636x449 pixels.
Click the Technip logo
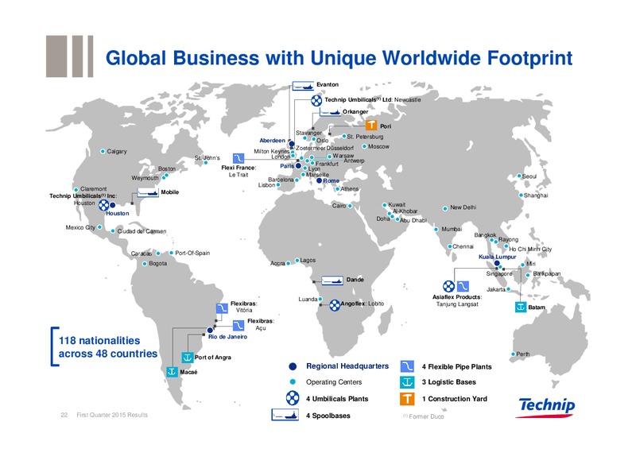click(x=545, y=407)
